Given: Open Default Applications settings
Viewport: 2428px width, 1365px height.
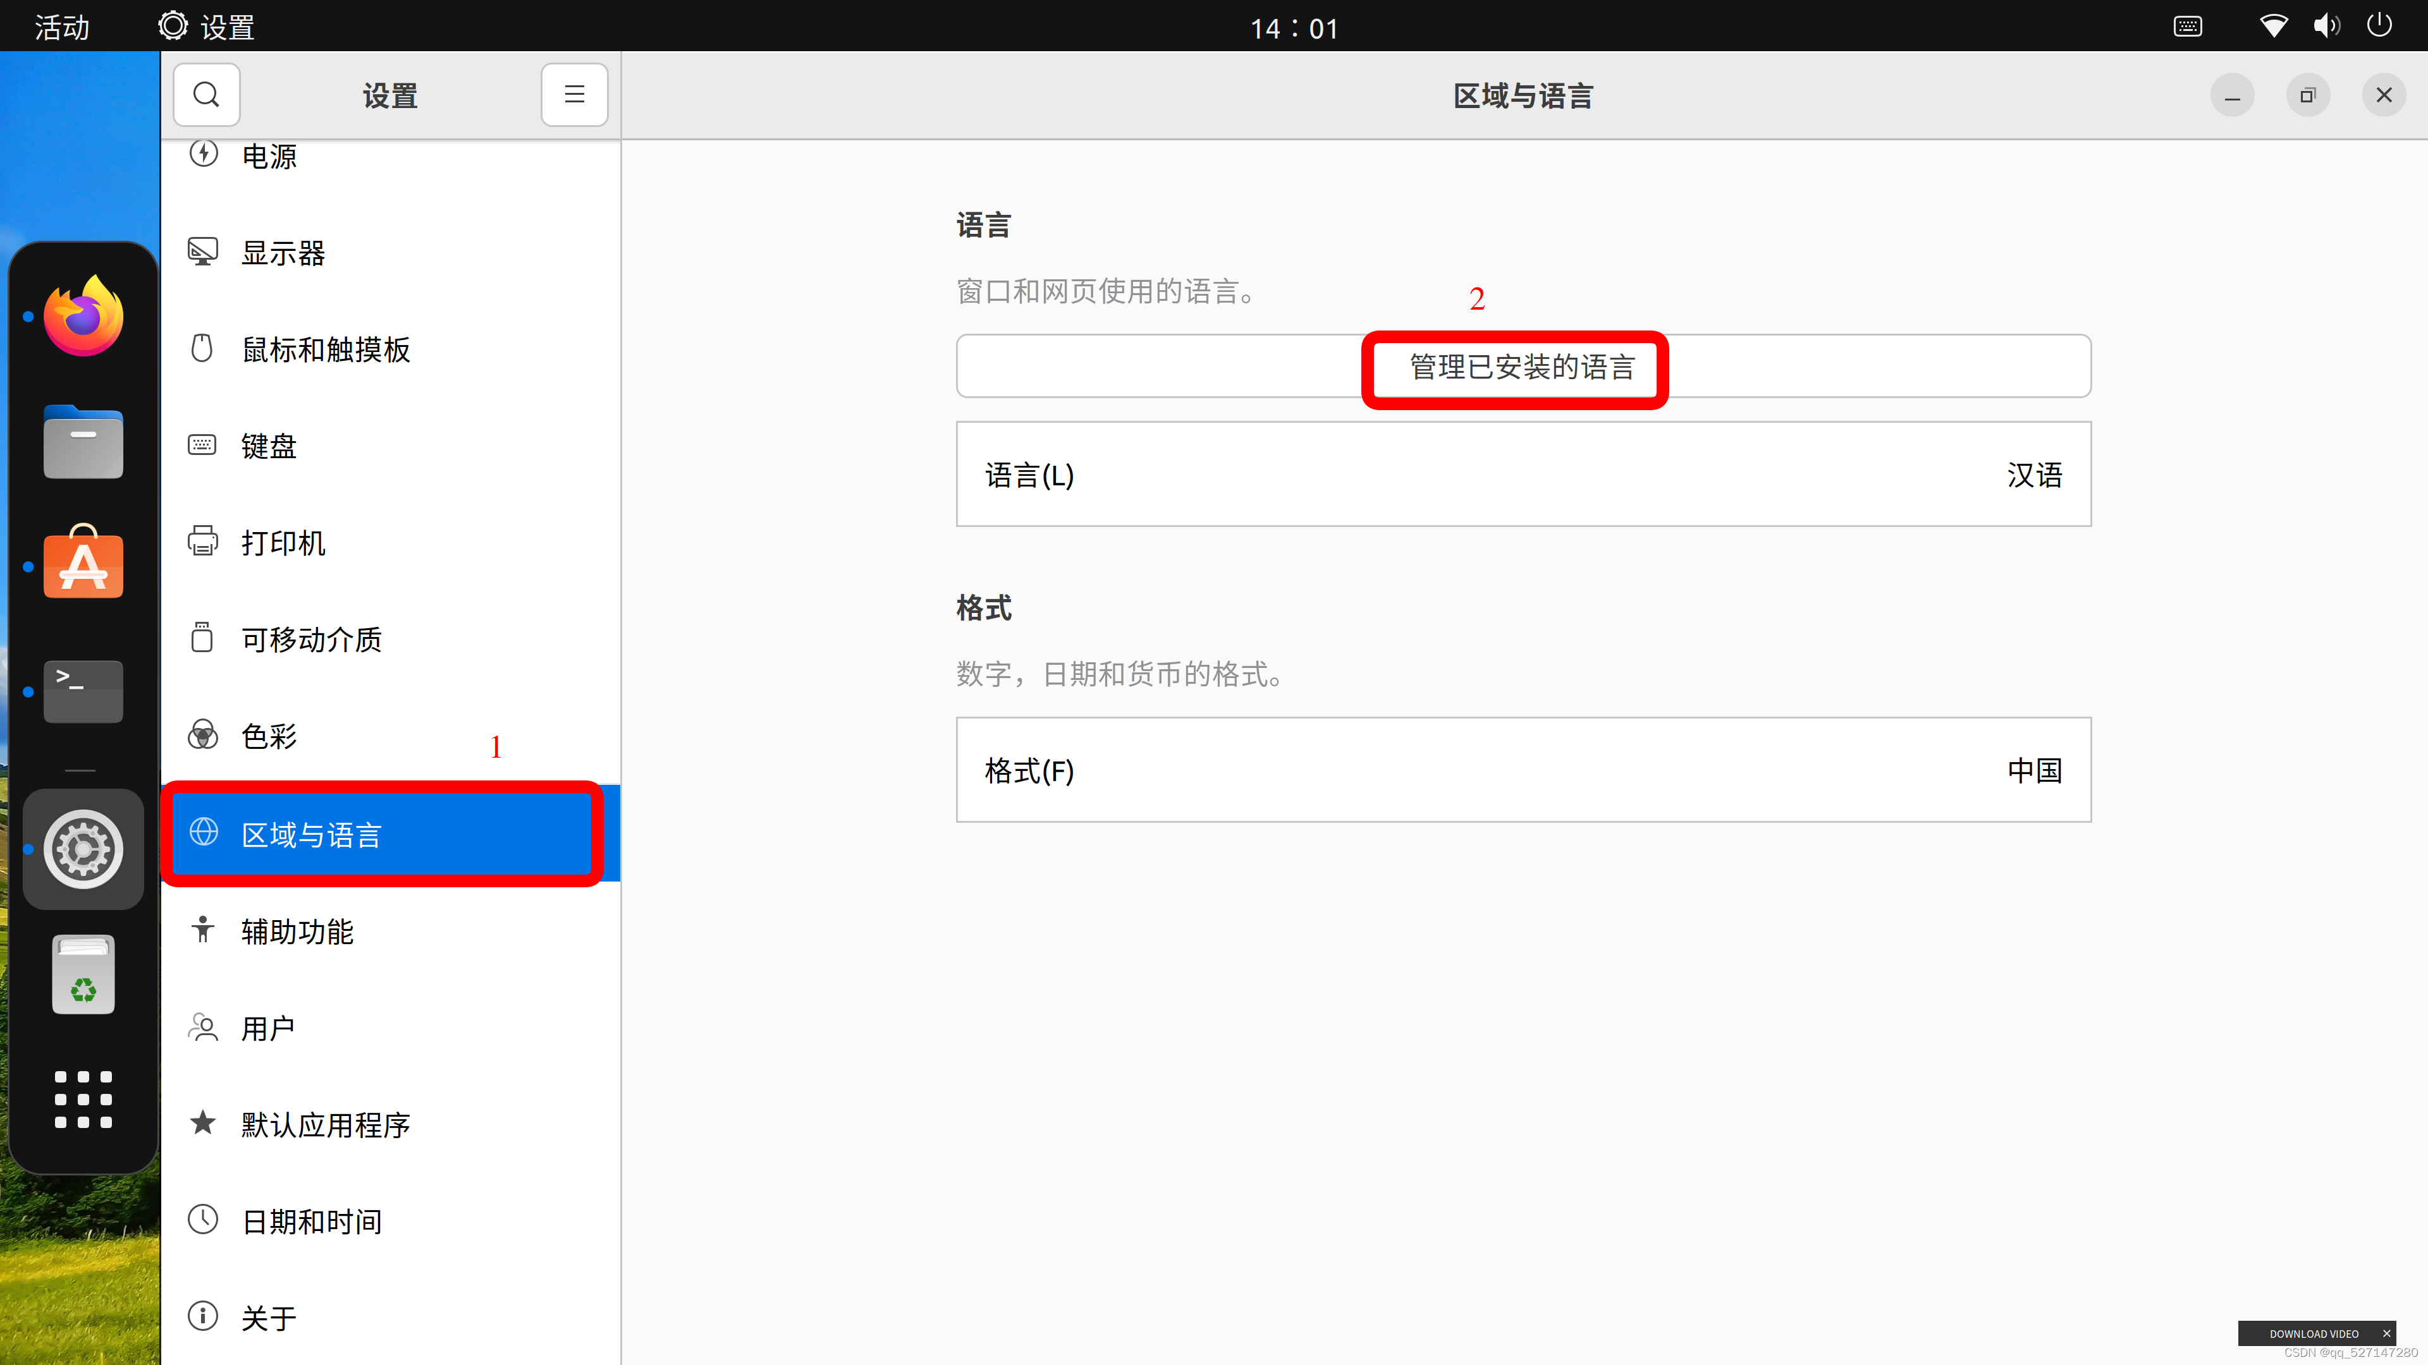Looking at the screenshot, I should [325, 1124].
